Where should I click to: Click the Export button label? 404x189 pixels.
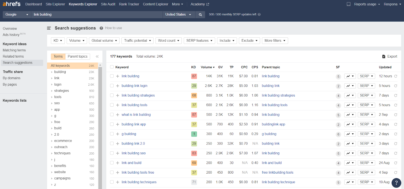pos(392,57)
